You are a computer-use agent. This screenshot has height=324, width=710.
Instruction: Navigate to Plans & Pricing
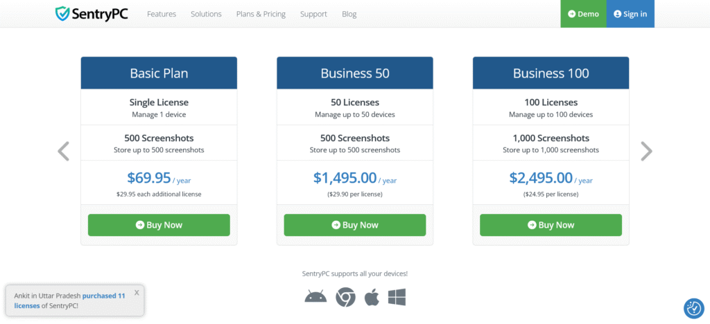[x=261, y=14]
